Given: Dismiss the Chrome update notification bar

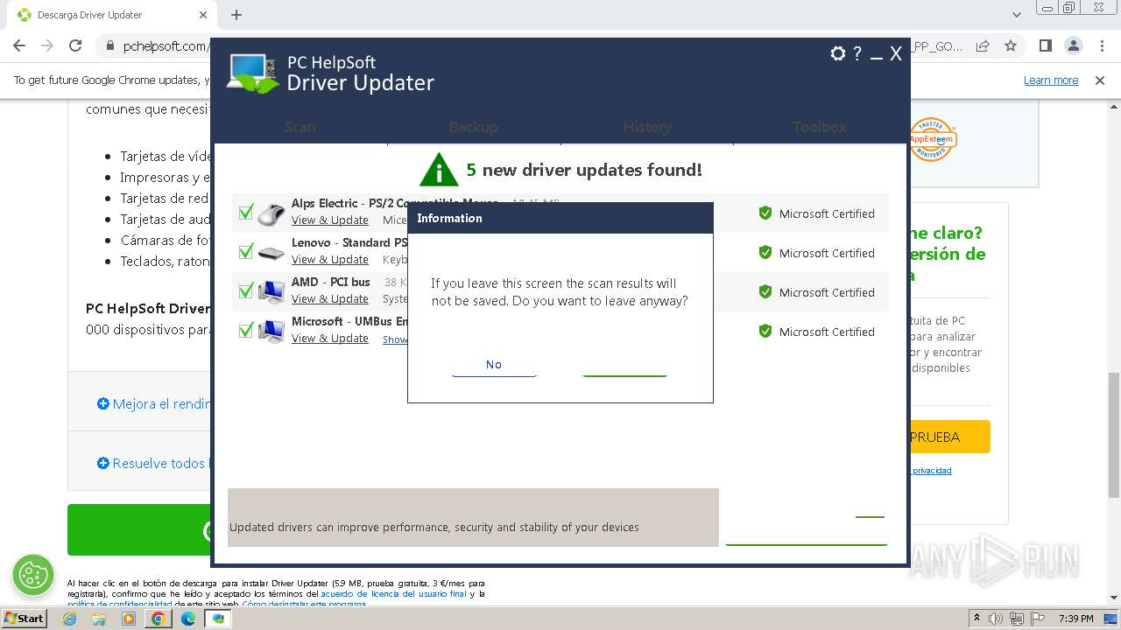Looking at the screenshot, I should click(x=1100, y=80).
